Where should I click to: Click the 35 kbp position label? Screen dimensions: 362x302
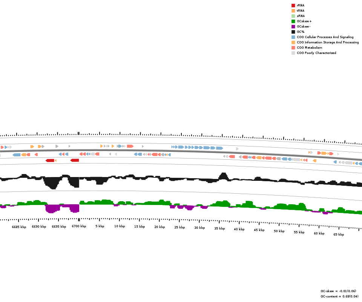tap(219, 228)
